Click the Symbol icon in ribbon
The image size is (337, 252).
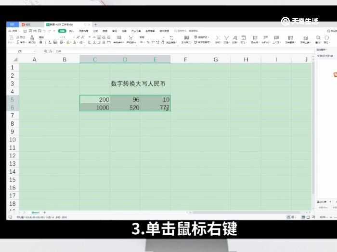pyautogui.click(x=327, y=38)
